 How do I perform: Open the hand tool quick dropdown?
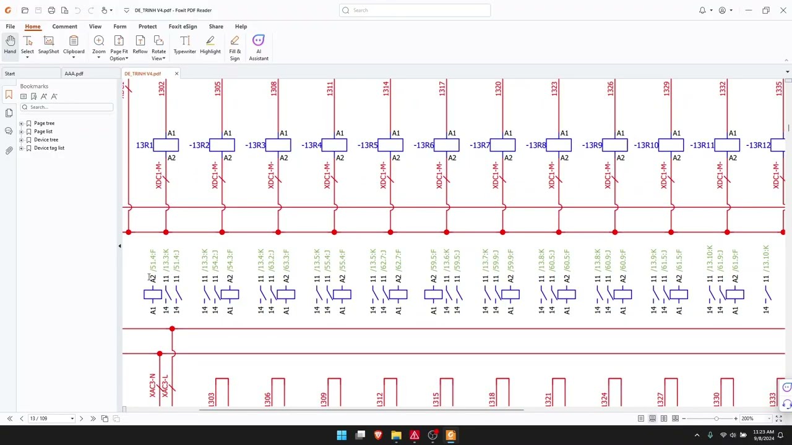[111, 10]
